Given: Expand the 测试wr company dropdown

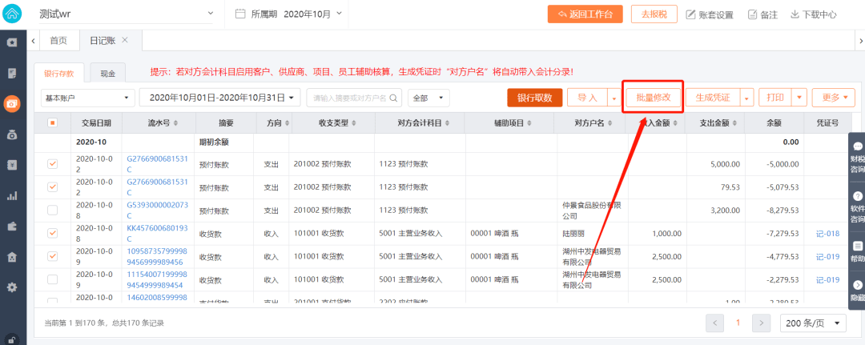Looking at the screenshot, I should coord(127,14).
